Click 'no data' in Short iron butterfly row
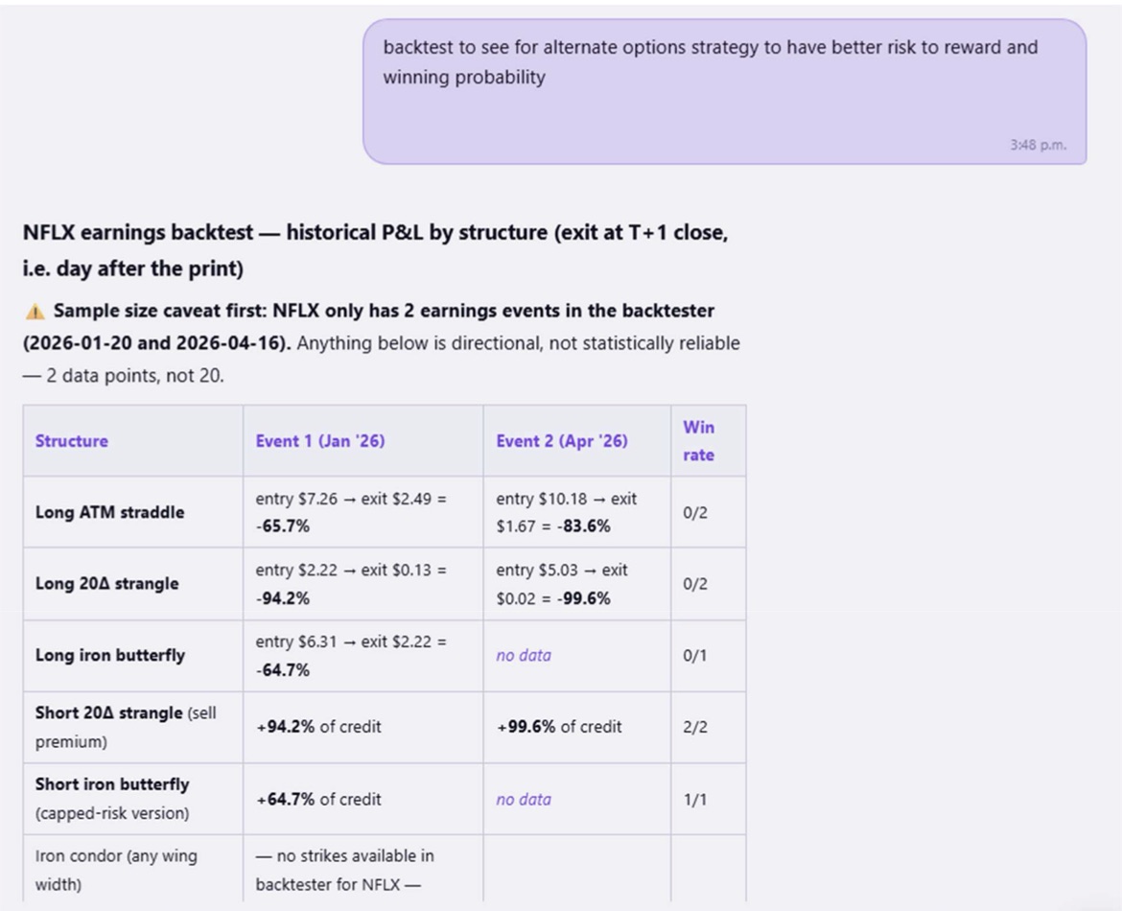 click(x=523, y=800)
